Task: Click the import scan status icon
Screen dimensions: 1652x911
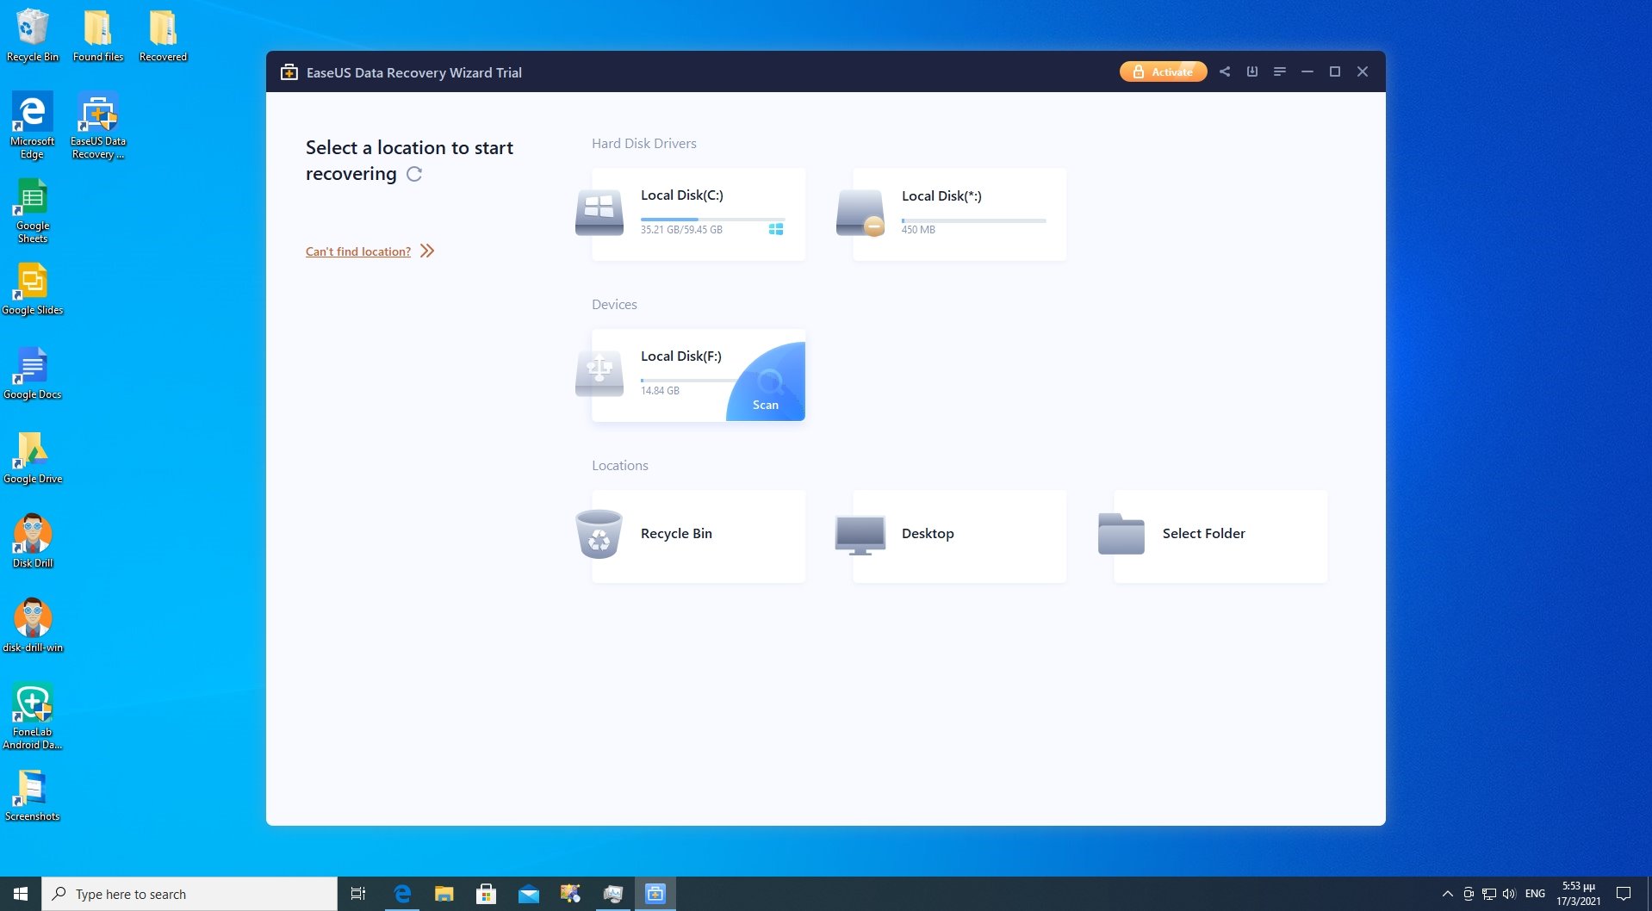Action: tap(1252, 71)
